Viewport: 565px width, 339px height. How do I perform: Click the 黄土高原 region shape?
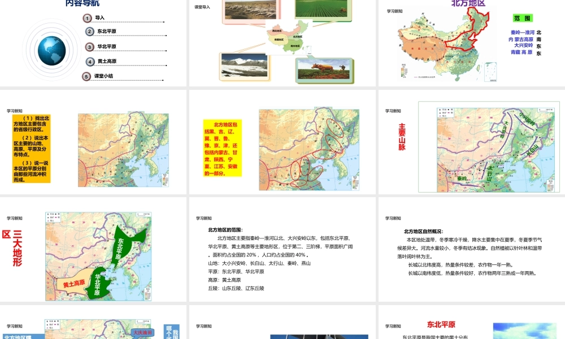(74, 284)
